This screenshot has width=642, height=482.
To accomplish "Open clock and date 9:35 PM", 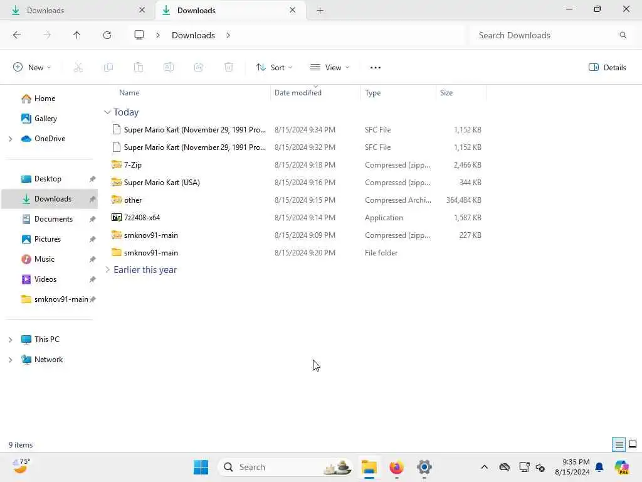I will tap(572, 467).
